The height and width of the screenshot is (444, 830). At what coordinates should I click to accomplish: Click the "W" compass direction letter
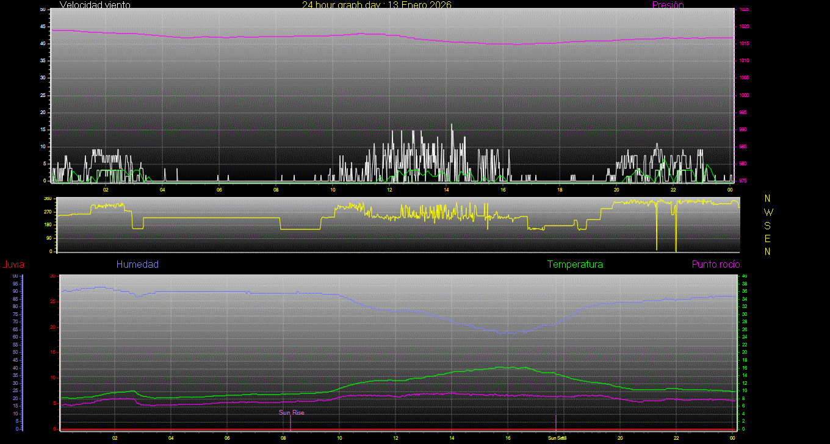point(767,212)
